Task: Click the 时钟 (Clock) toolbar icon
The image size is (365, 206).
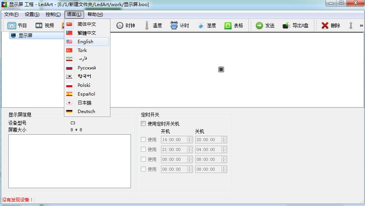Action: (x=120, y=25)
